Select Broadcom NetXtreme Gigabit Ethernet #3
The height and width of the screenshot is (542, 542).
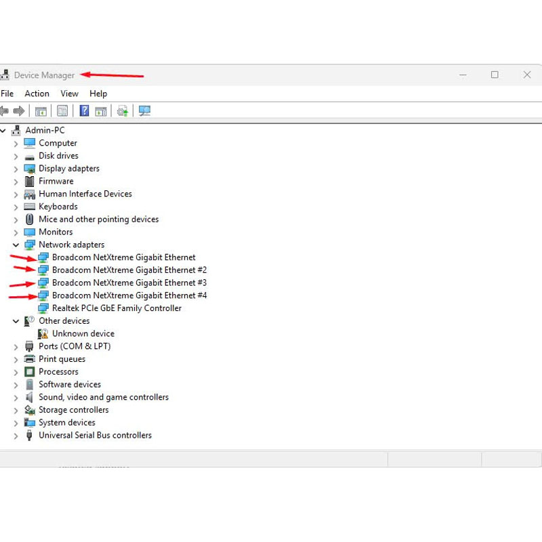[x=129, y=283]
